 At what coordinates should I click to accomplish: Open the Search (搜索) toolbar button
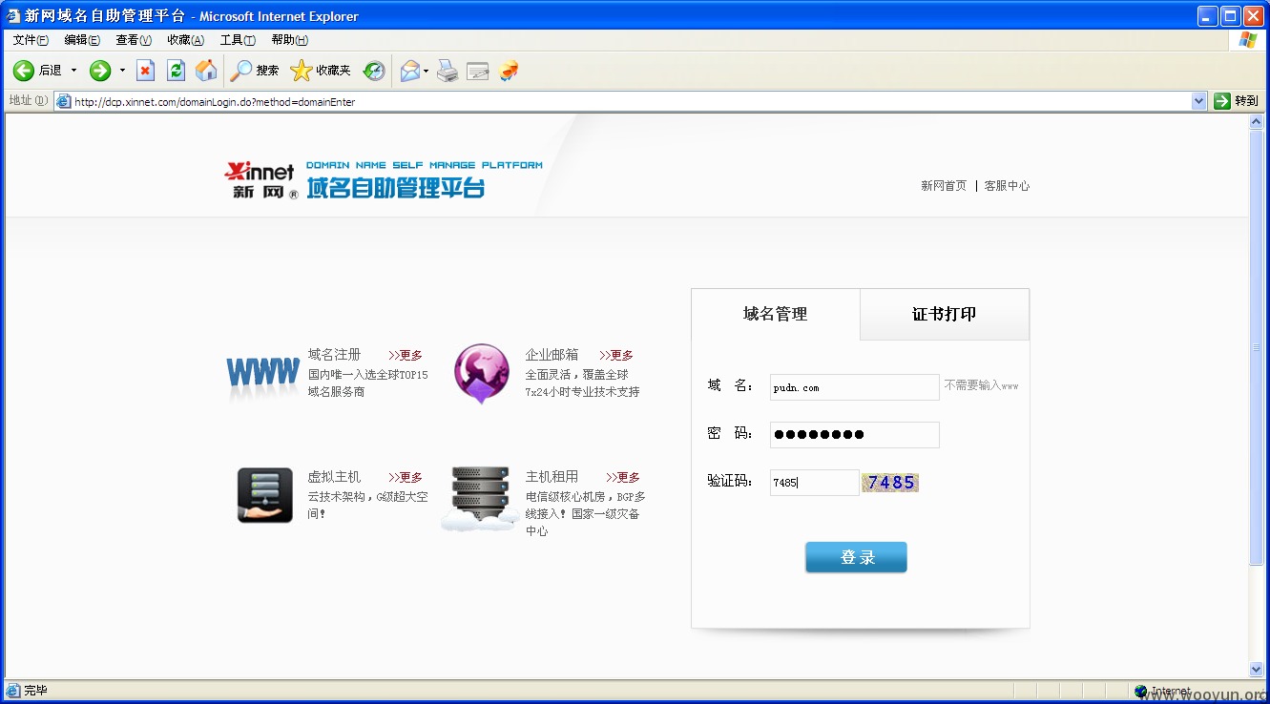255,71
